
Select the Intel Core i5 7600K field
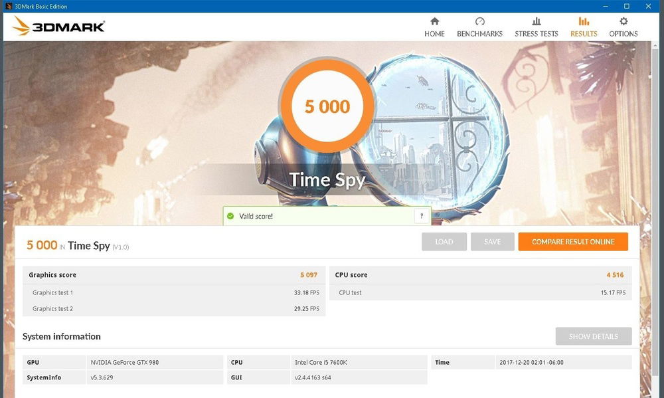click(x=359, y=362)
